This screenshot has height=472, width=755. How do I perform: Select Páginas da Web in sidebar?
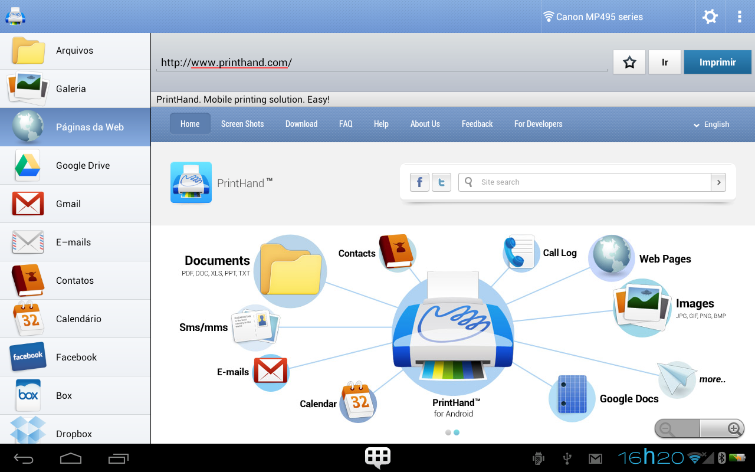click(75, 127)
